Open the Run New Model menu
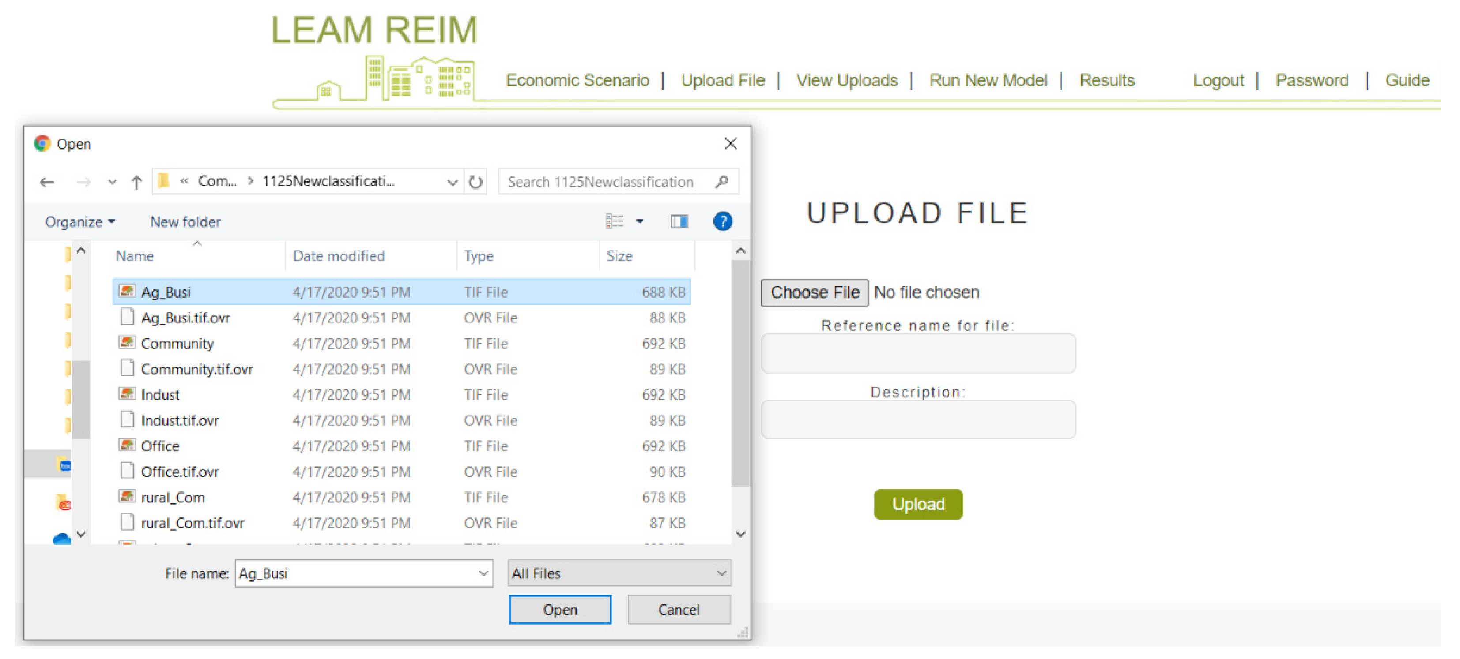 [988, 80]
